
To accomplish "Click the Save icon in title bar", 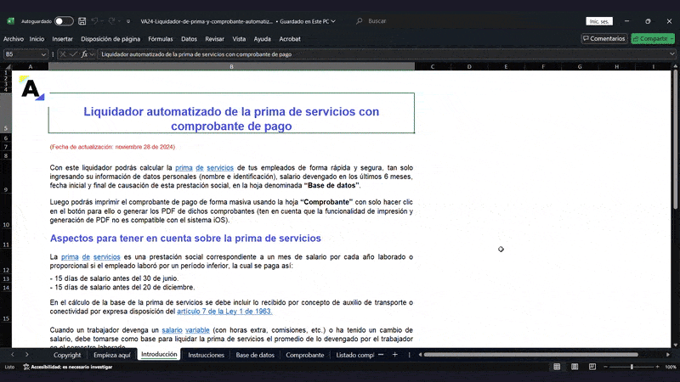I will pyautogui.click(x=82, y=21).
